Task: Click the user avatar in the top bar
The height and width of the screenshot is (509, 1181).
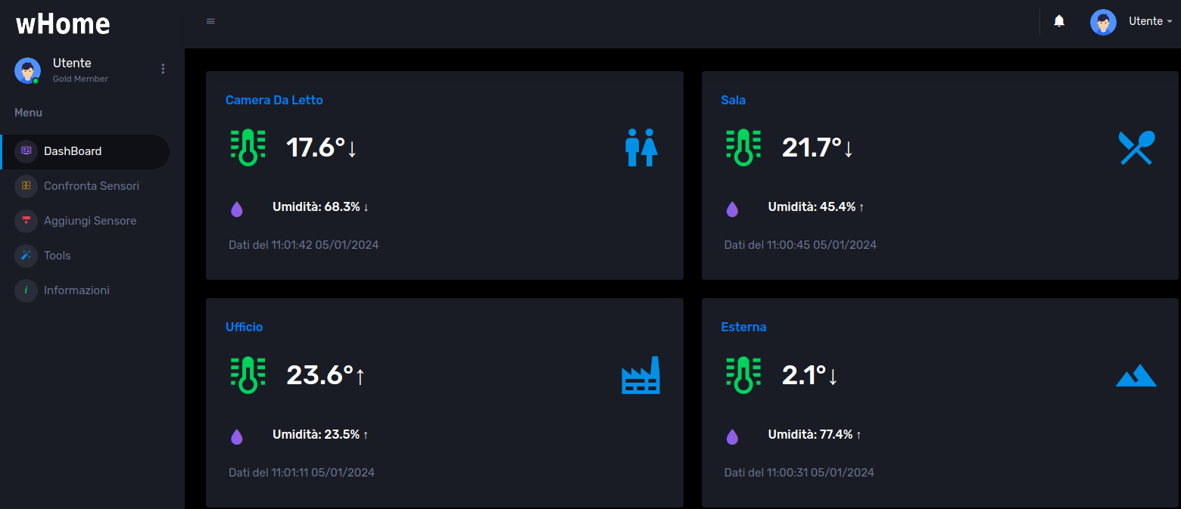Action: tap(1103, 21)
